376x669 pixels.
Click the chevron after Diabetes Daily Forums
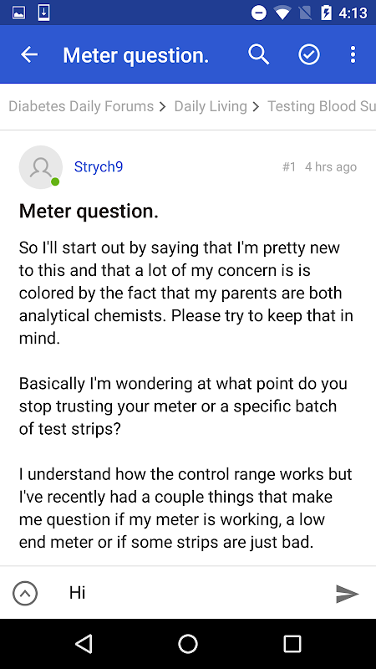(x=163, y=107)
